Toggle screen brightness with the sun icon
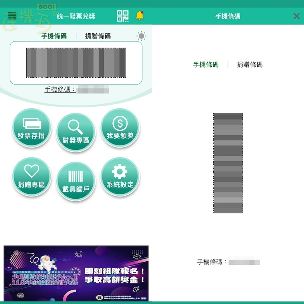 (141, 36)
